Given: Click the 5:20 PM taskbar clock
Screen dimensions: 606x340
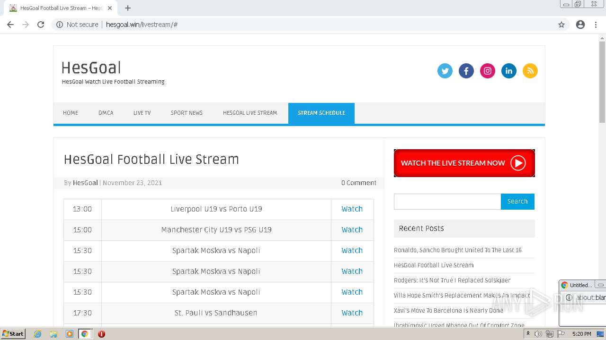Looking at the screenshot, I should coord(581,334).
